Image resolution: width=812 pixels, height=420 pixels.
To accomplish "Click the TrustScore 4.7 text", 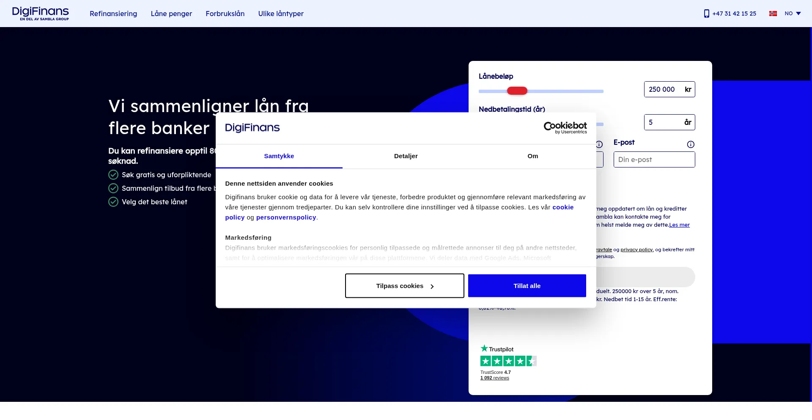I will 496,373.
